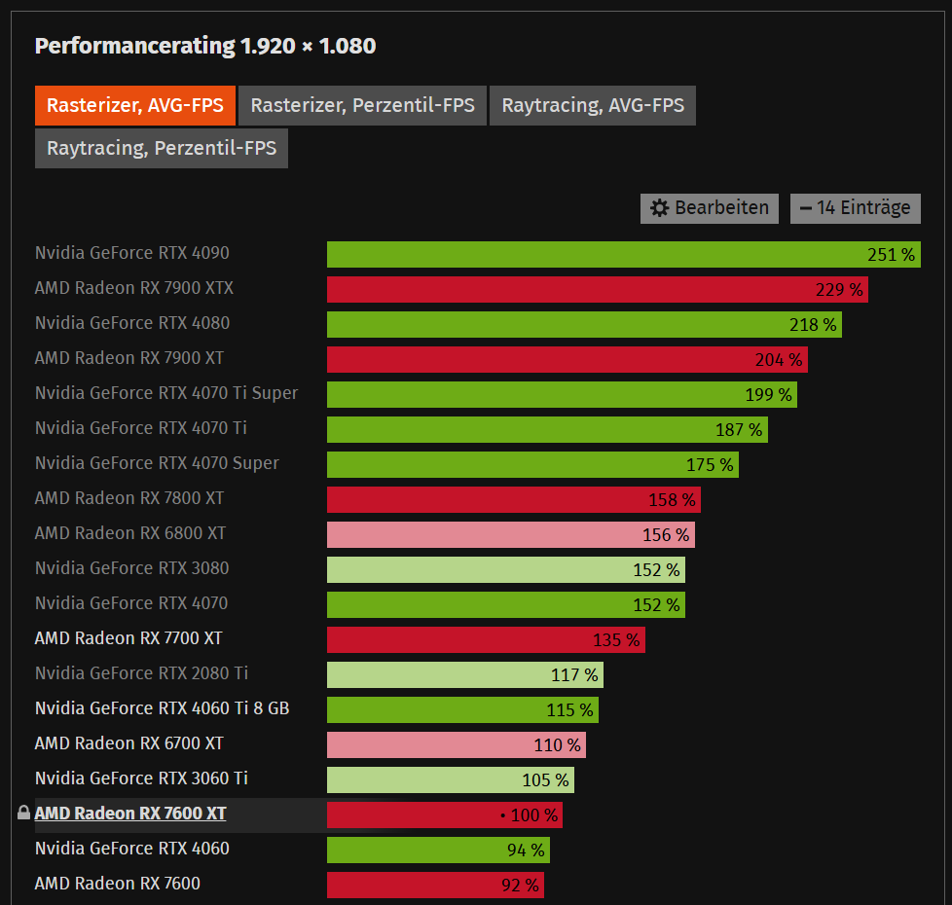Select the Nvidia GeForce RTX 2080 Ti label
The height and width of the screenshot is (905, 952).
coord(141,673)
